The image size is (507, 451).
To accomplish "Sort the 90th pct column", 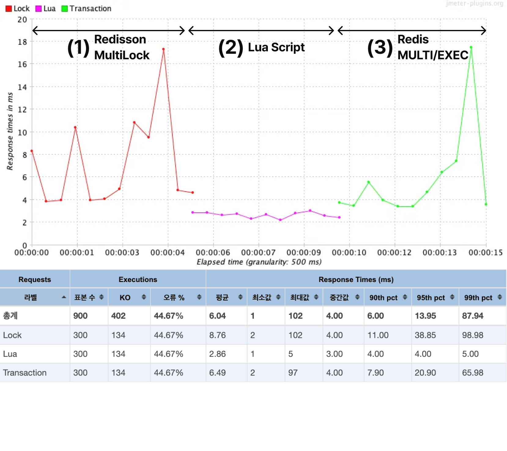I will pos(405,297).
